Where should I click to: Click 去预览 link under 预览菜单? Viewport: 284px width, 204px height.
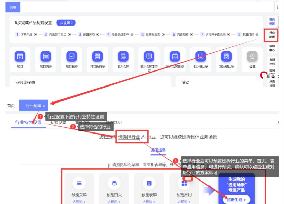coord(79,202)
